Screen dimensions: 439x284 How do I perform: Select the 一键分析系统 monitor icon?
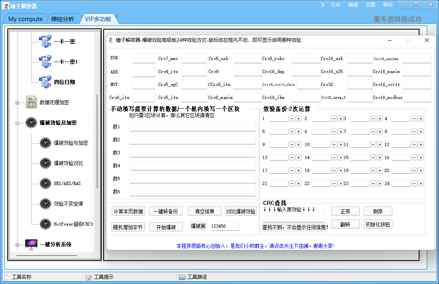(x=31, y=244)
